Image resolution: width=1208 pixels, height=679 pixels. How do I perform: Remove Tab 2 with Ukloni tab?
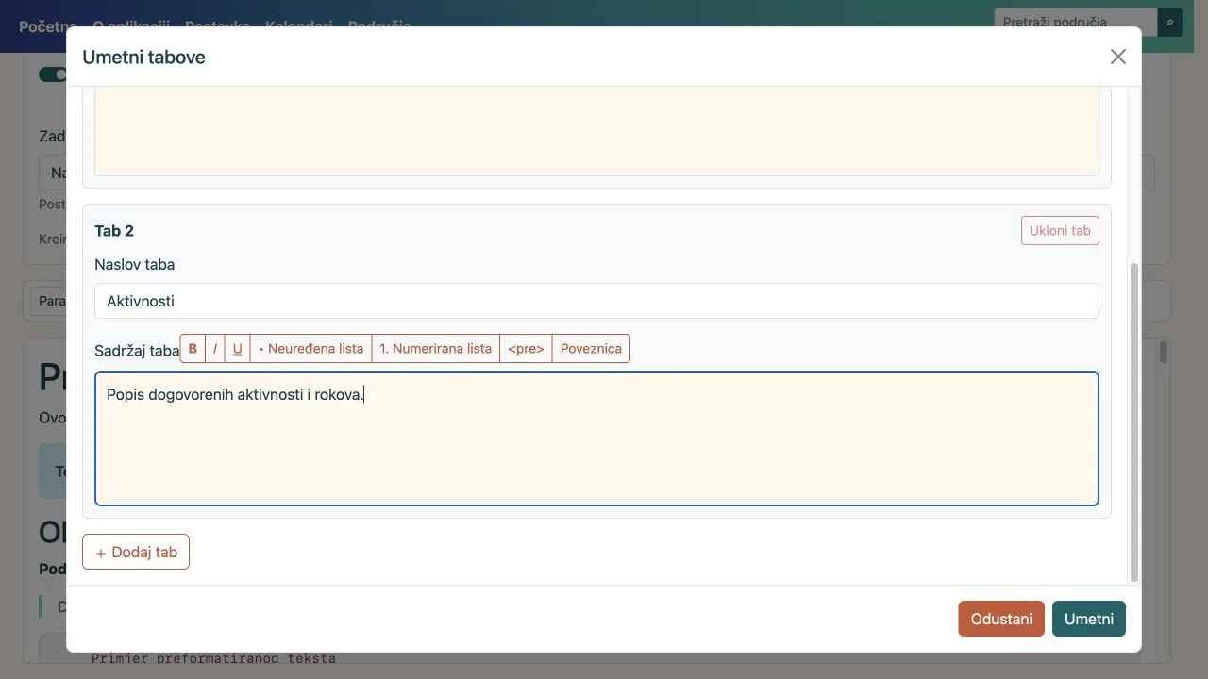1060,231
